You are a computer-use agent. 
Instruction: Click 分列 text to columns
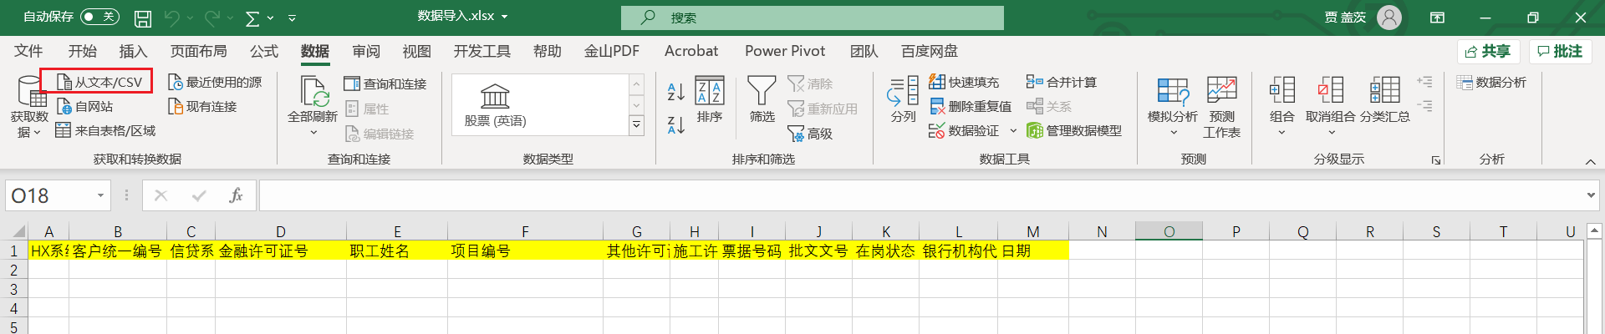pyautogui.click(x=903, y=100)
